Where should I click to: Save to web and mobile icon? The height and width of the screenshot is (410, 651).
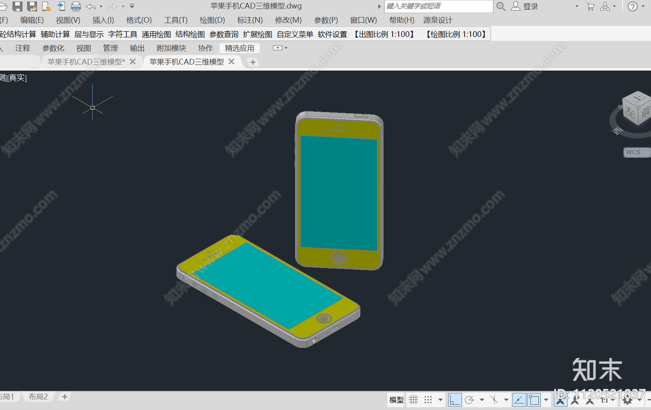tap(61, 6)
